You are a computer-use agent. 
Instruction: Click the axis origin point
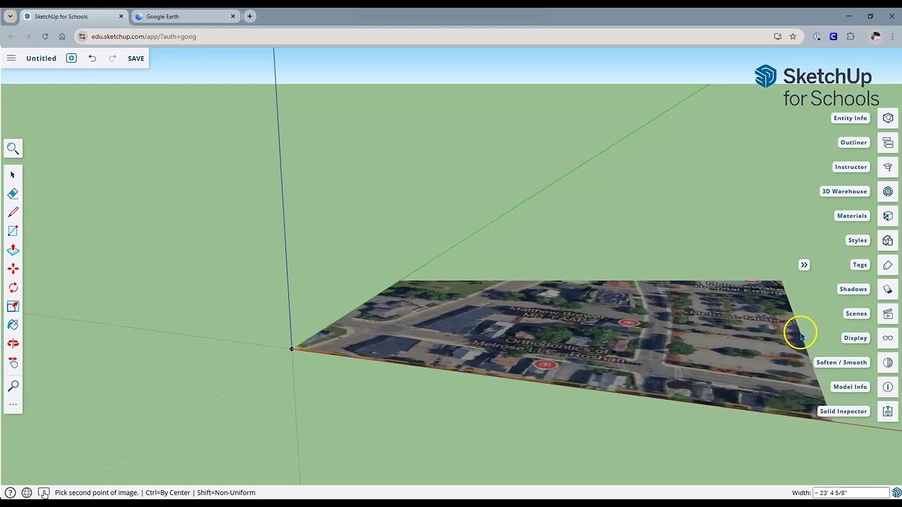[292, 349]
